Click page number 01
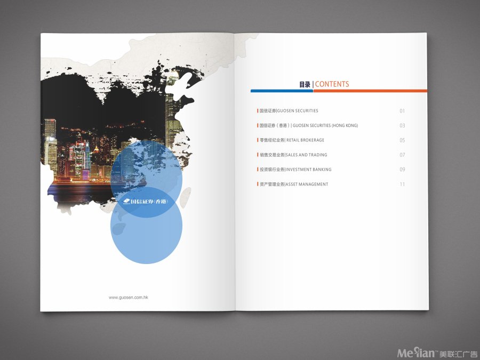The width and height of the screenshot is (480, 360). [x=402, y=111]
